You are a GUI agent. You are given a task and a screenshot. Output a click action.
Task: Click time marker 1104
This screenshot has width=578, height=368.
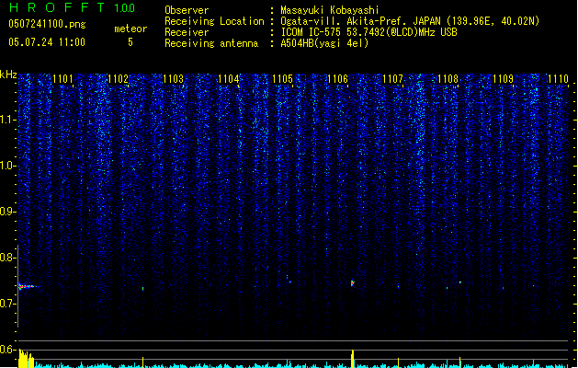pos(228,78)
